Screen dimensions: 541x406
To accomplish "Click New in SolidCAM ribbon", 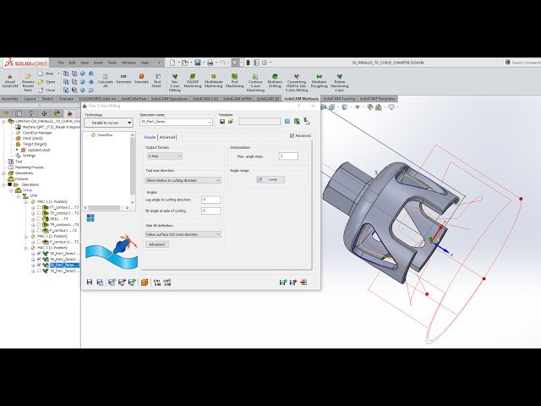I will [46, 74].
